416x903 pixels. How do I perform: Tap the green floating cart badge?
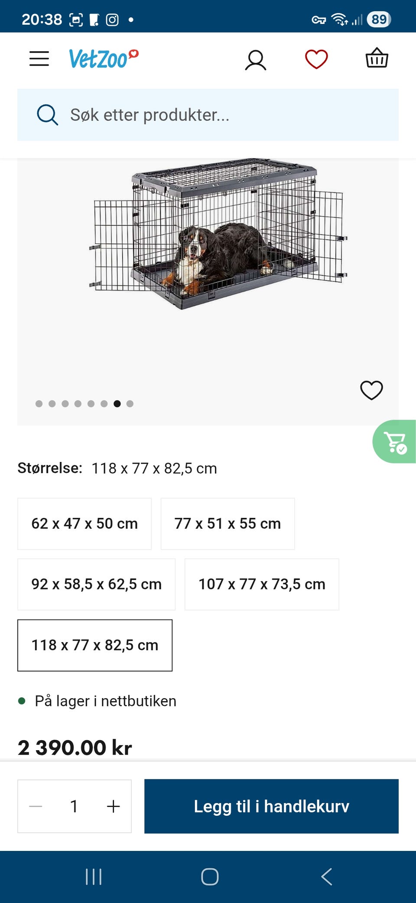(394, 442)
